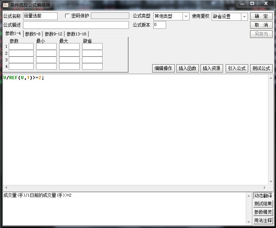Click row 3 缺省 value field
The width and height of the screenshot is (276, 228).
click(x=92, y=60)
